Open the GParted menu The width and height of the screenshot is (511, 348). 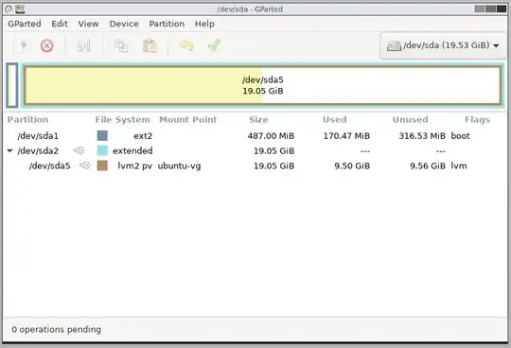pyautogui.click(x=25, y=24)
